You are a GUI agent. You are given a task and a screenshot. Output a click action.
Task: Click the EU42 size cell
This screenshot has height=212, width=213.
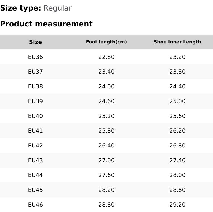(35, 146)
